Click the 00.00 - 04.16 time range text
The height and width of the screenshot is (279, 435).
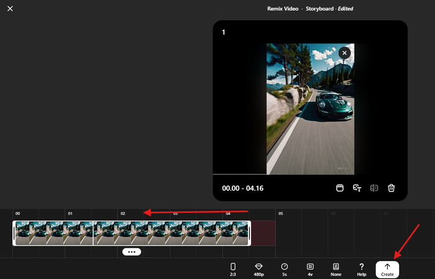(x=243, y=188)
